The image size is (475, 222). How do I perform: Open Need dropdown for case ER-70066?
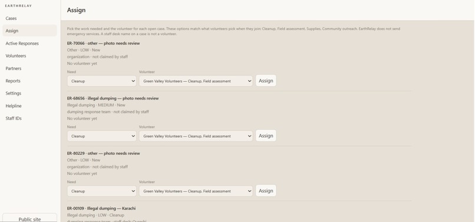pos(102,81)
